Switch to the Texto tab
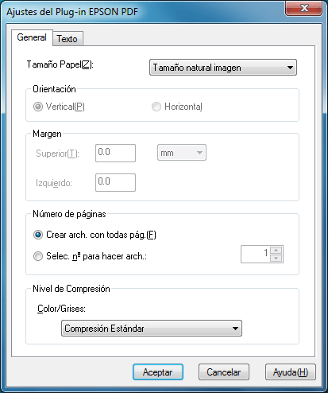The height and width of the screenshot is (393, 328). point(68,39)
